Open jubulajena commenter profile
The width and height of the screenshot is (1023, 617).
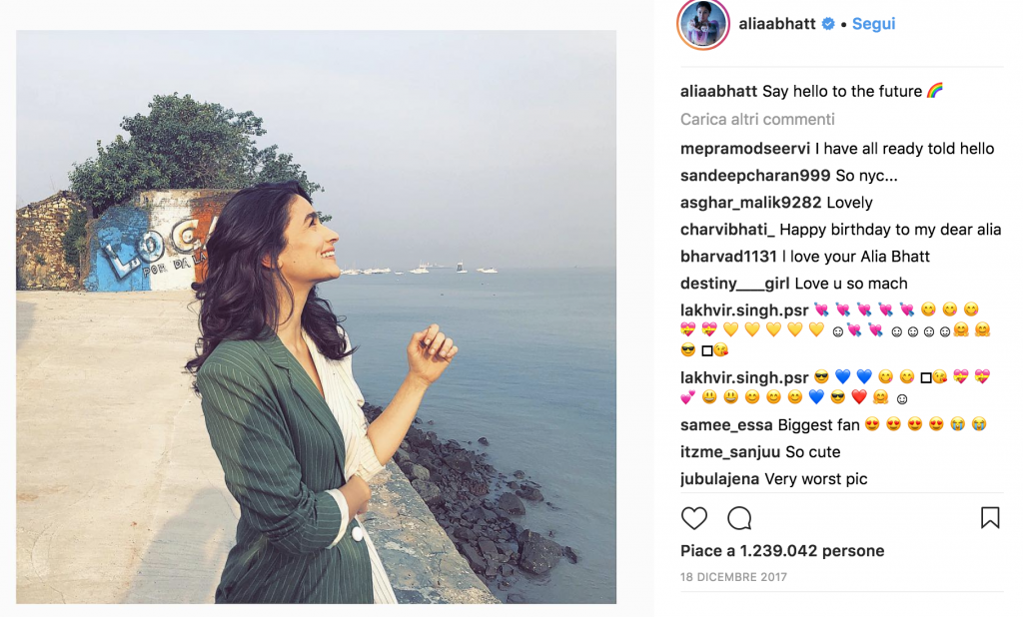tap(719, 479)
